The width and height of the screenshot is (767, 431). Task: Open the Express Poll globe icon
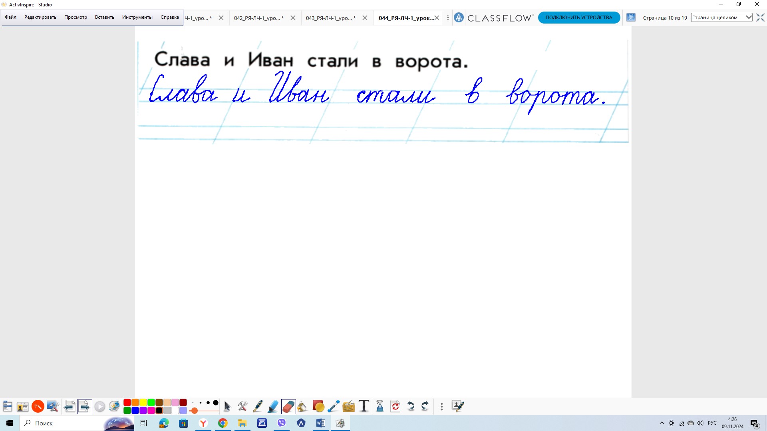coord(115,407)
